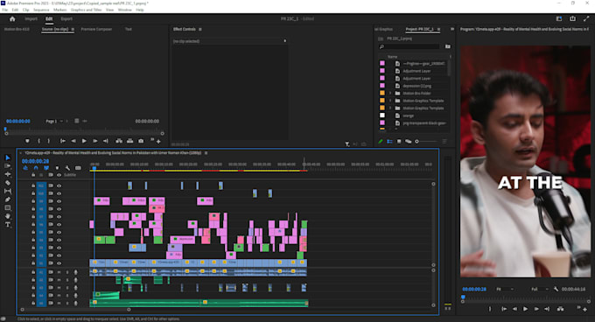Solo audio track A2

pos(67,280)
